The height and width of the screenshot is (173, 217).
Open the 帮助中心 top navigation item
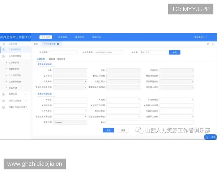pos(97,37)
